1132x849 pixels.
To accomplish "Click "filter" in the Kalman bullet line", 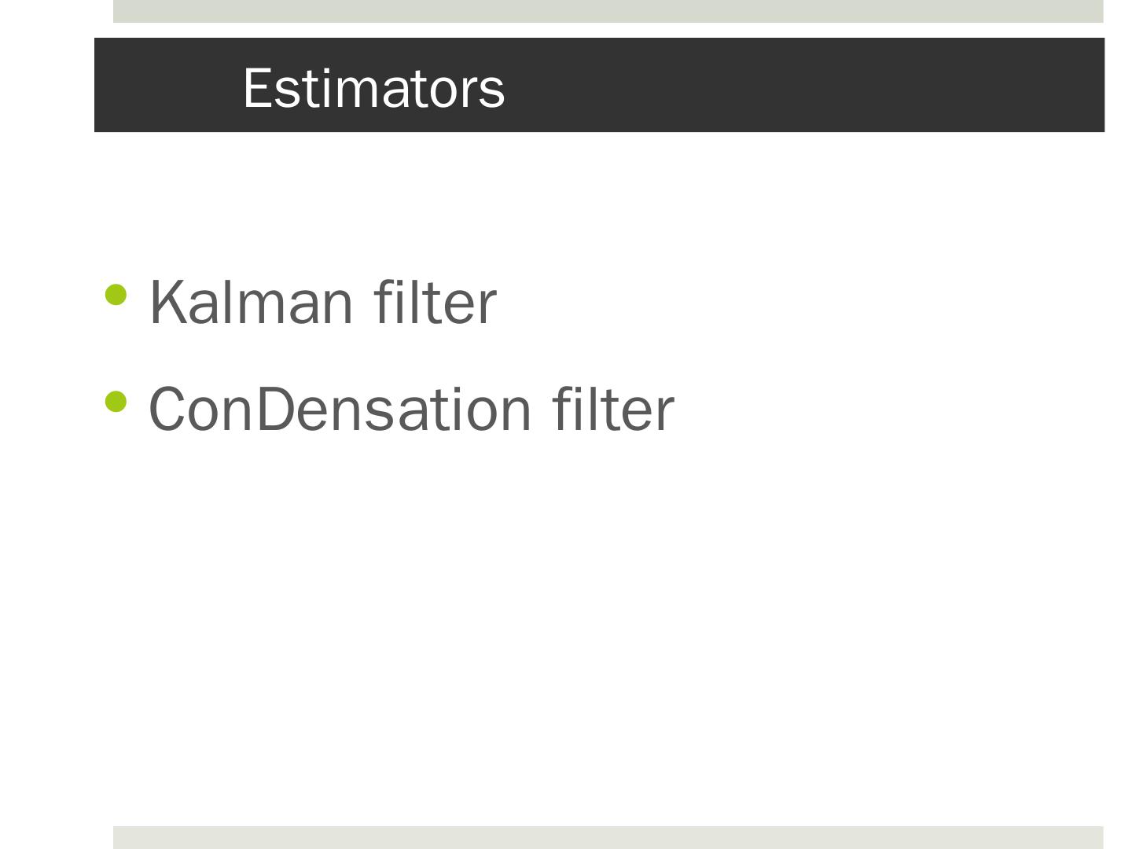I will coord(435,302).
